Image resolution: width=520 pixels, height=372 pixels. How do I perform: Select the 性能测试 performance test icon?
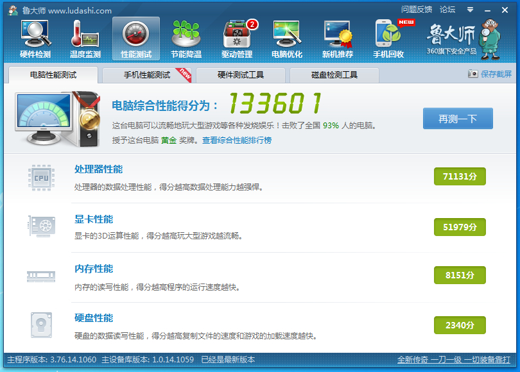(136, 33)
